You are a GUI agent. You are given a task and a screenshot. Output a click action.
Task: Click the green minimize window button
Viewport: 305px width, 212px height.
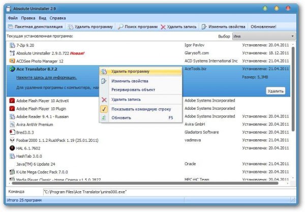265,9
